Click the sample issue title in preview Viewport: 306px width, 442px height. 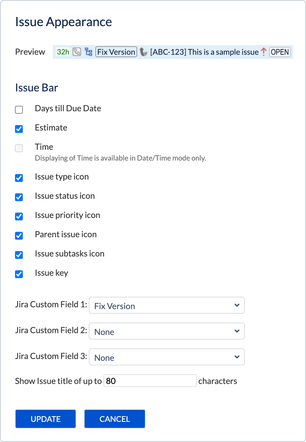pyautogui.click(x=204, y=52)
